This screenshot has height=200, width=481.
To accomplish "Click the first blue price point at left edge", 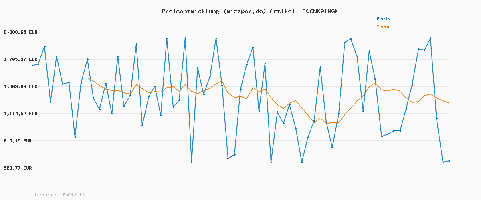I will pos(32,66).
